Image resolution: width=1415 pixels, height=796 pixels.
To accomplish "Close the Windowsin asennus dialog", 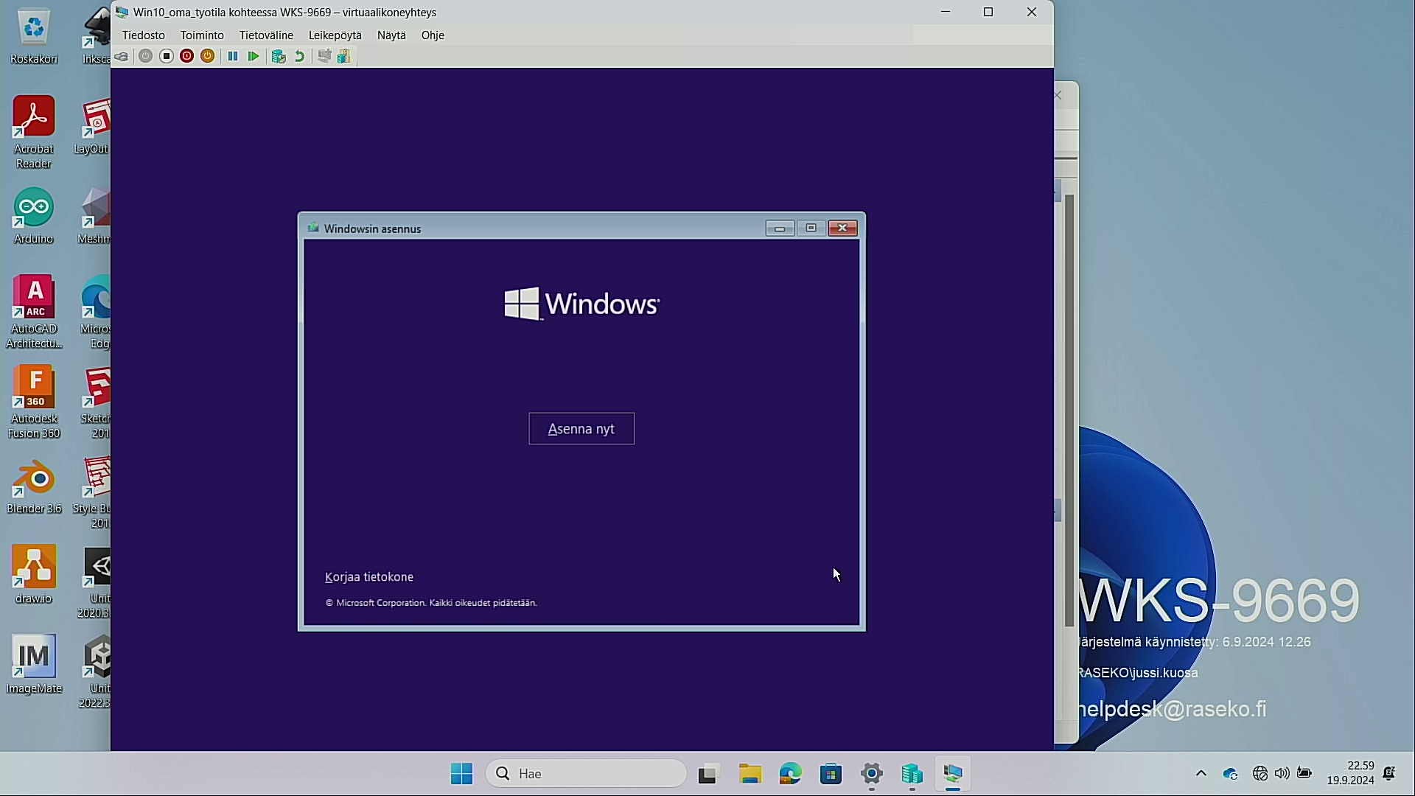I will click(842, 228).
